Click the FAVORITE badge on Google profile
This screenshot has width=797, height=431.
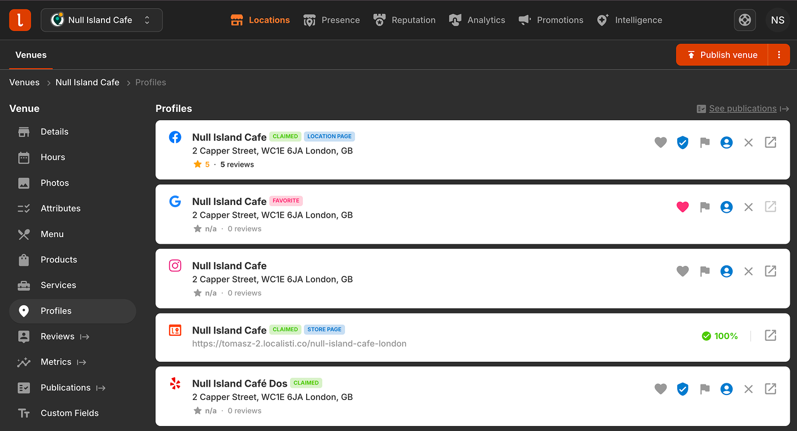[286, 201]
